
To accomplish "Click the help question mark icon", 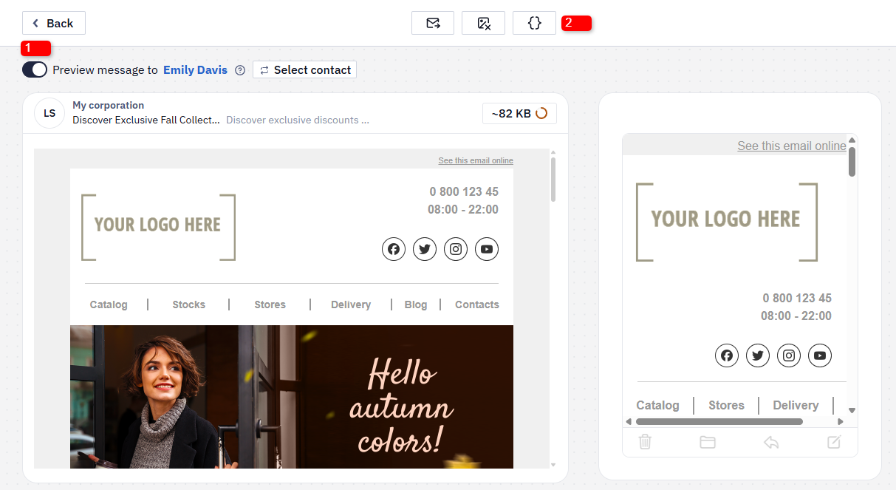I will [x=240, y=70].
